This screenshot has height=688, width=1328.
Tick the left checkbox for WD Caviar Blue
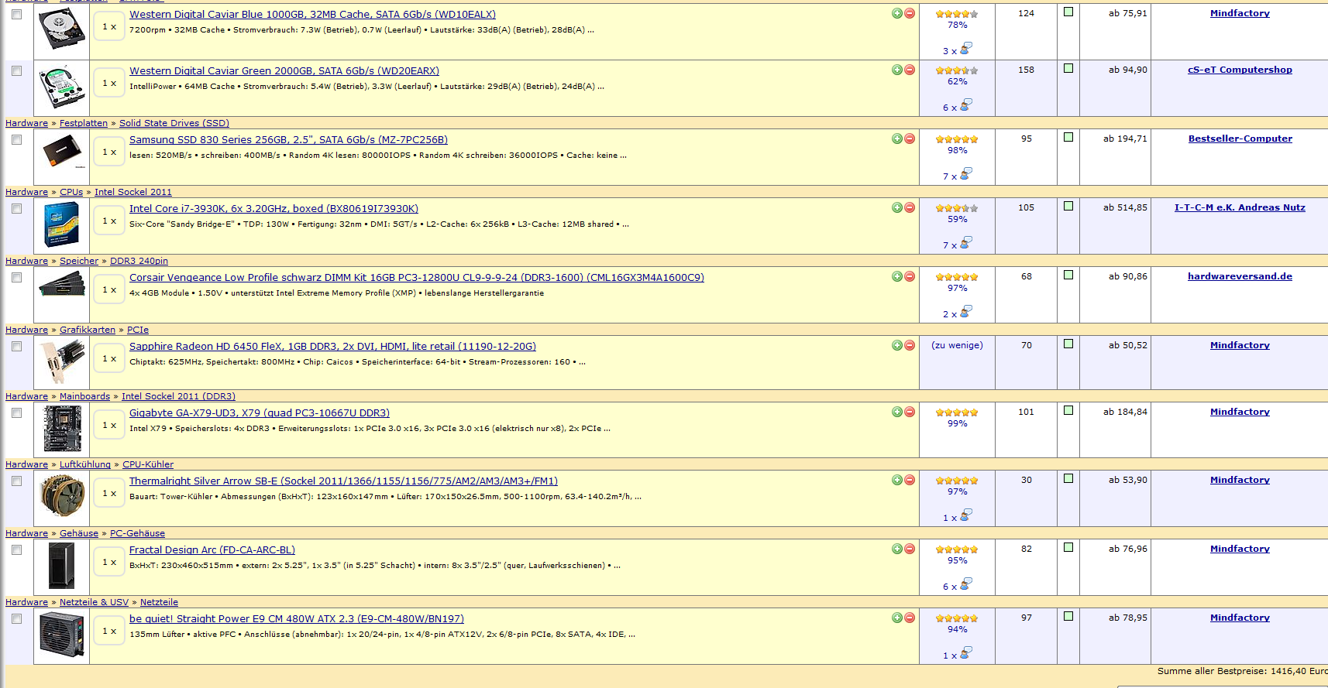click(x=16, y=14)
